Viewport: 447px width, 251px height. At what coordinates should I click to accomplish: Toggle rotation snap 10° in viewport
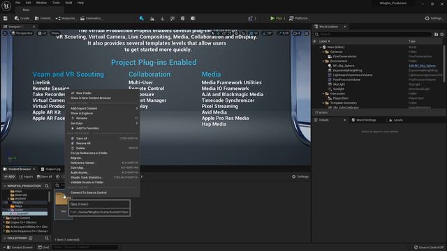pos(267,33)
